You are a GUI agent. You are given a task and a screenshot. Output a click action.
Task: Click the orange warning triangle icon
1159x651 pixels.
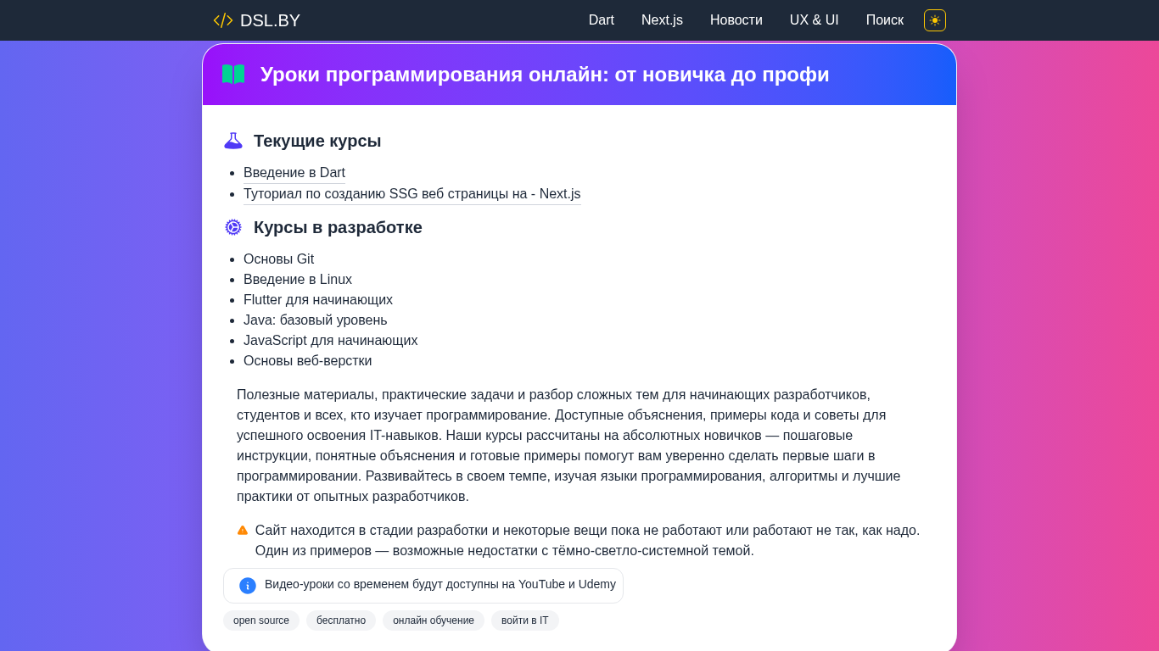[243, 531]
